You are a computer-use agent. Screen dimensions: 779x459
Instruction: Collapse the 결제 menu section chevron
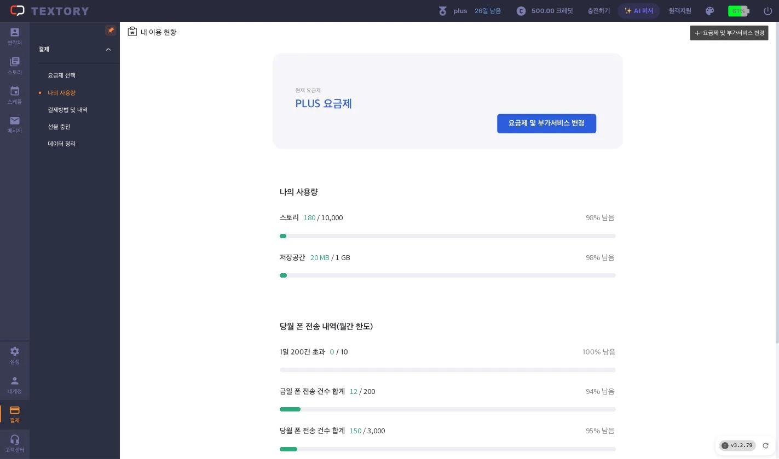108,49
